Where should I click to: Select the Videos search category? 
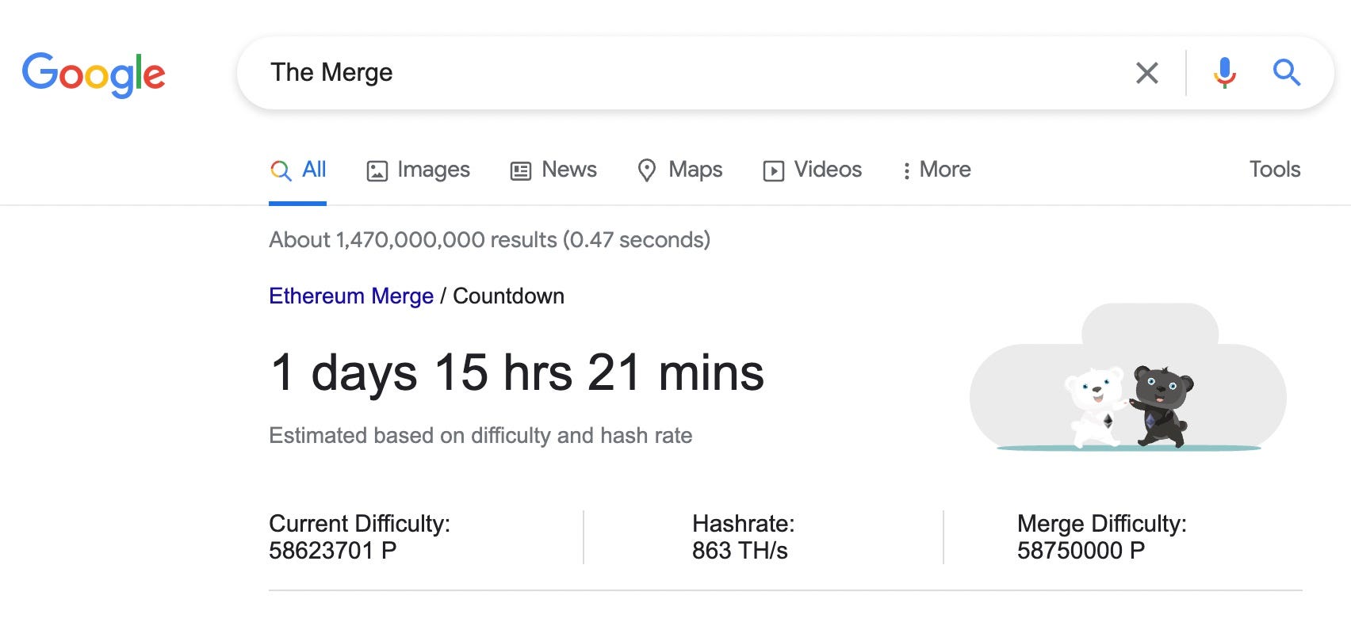[828, 170]
